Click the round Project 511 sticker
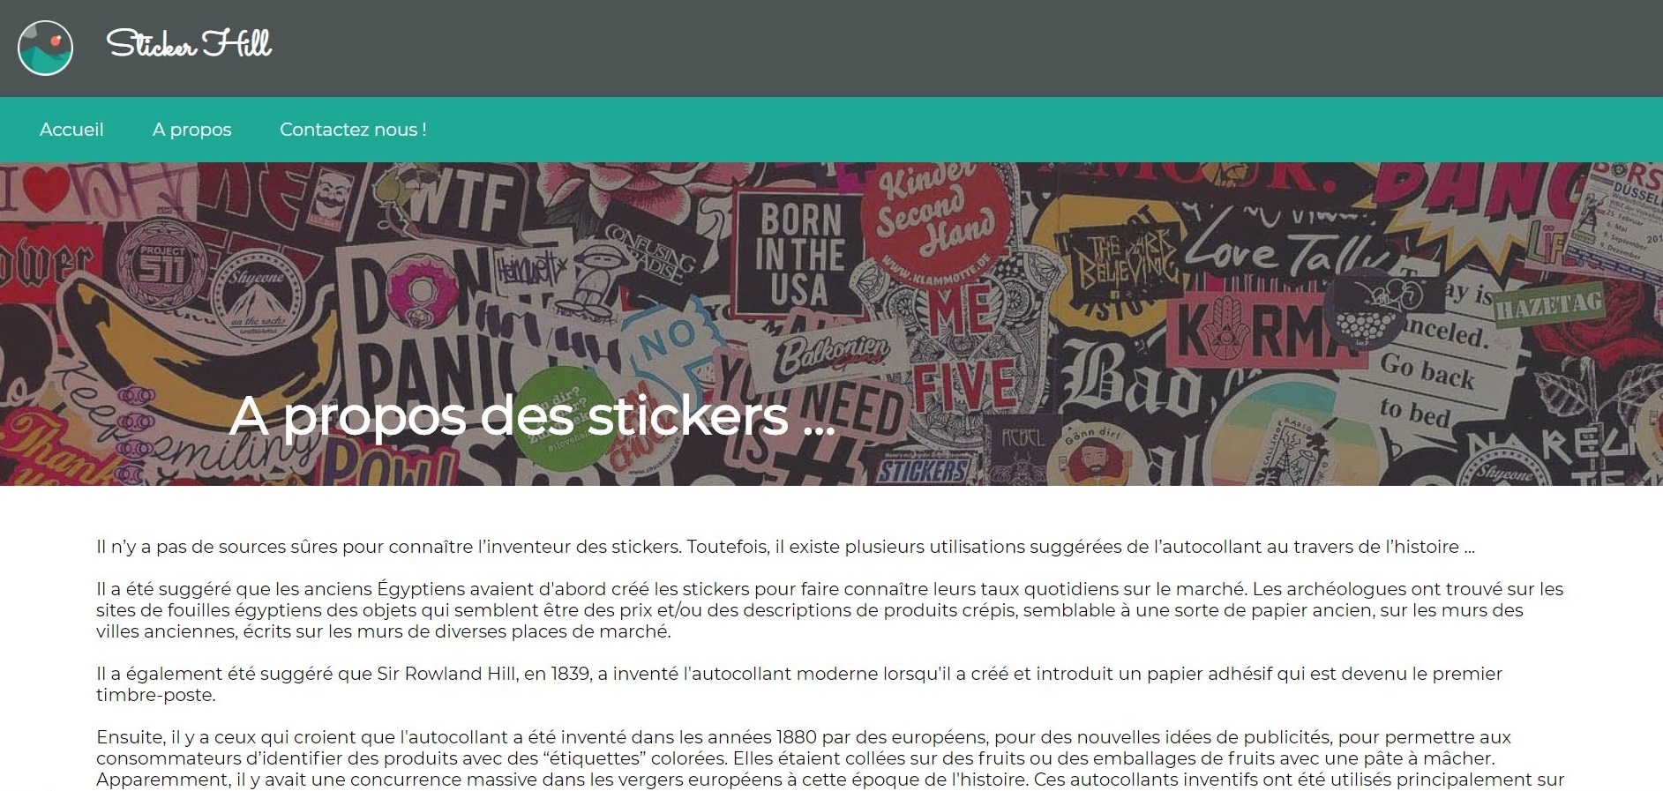 161,261
